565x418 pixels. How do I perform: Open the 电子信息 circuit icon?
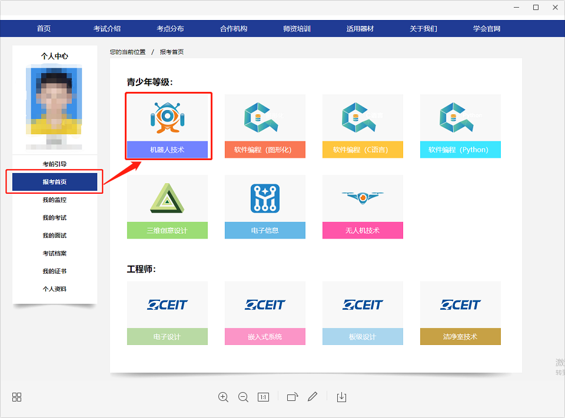(265, 198)
